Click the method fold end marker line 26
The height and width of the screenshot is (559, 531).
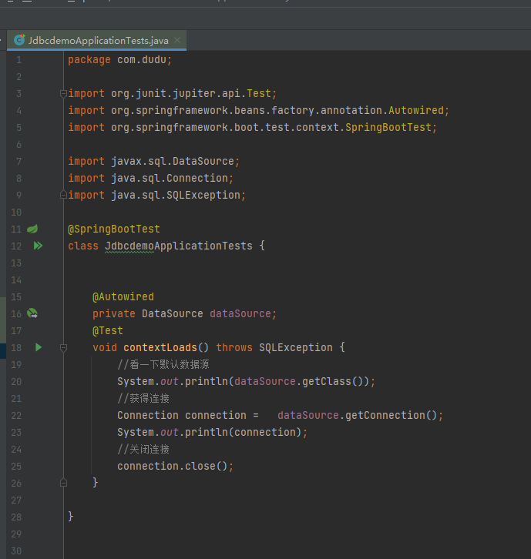point(63,483)
